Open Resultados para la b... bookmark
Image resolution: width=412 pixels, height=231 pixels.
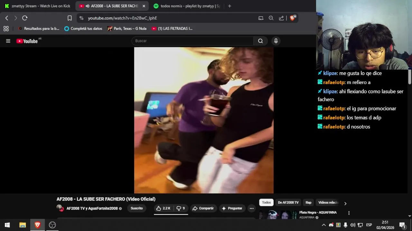click(39, 29)
